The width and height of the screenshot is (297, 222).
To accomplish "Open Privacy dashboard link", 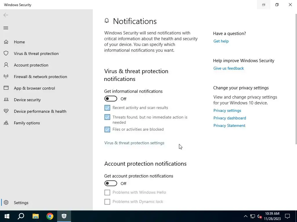I will pos(230,118).
